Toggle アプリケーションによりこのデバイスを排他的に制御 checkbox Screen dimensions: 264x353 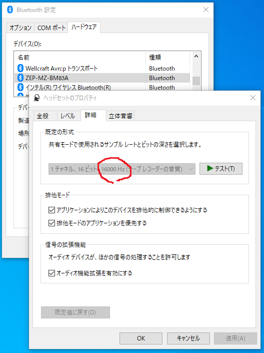pos(51,210)
